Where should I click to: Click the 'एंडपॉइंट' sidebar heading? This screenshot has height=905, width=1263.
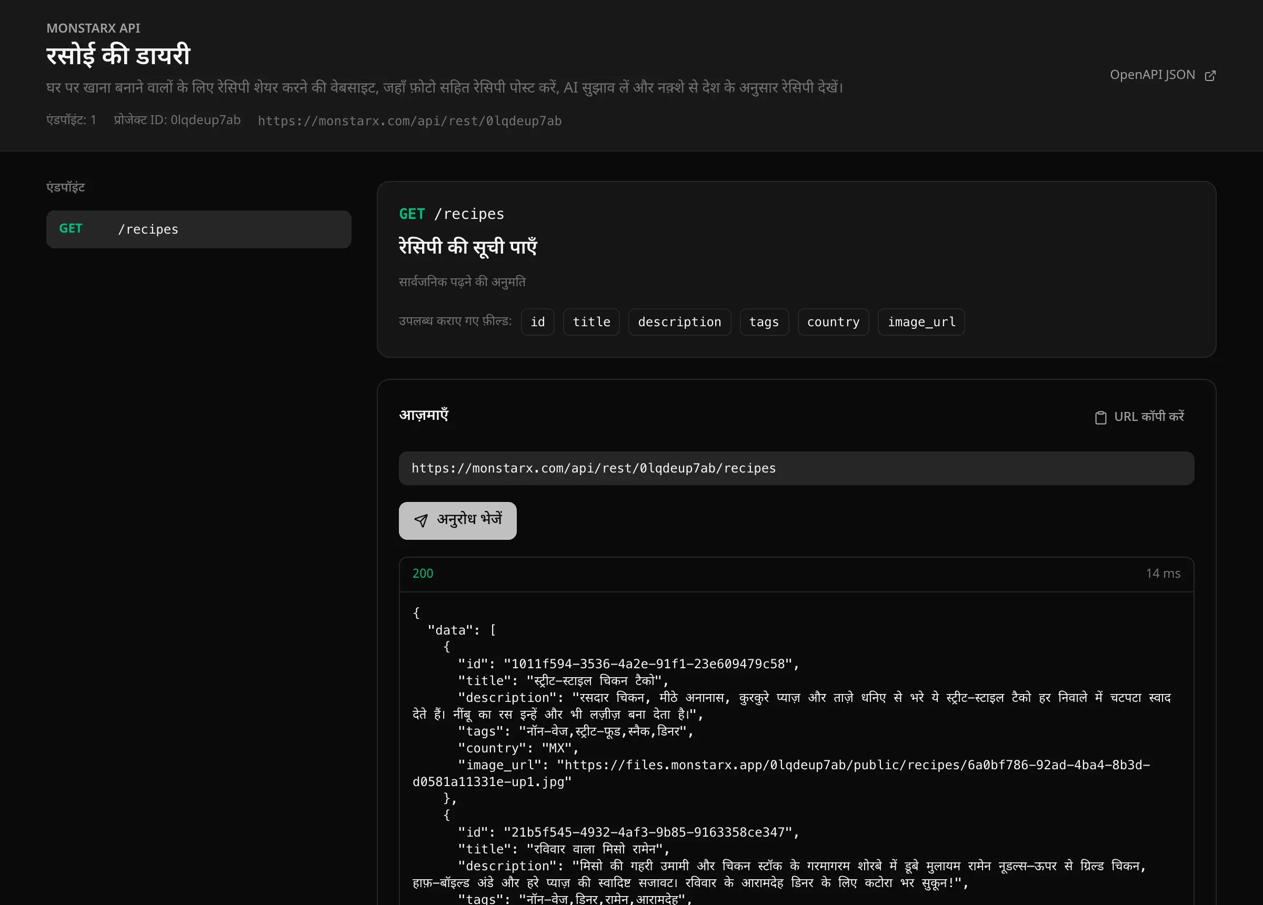(65, 187)
